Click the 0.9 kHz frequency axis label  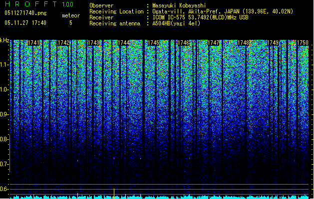(x=4, y=114)
